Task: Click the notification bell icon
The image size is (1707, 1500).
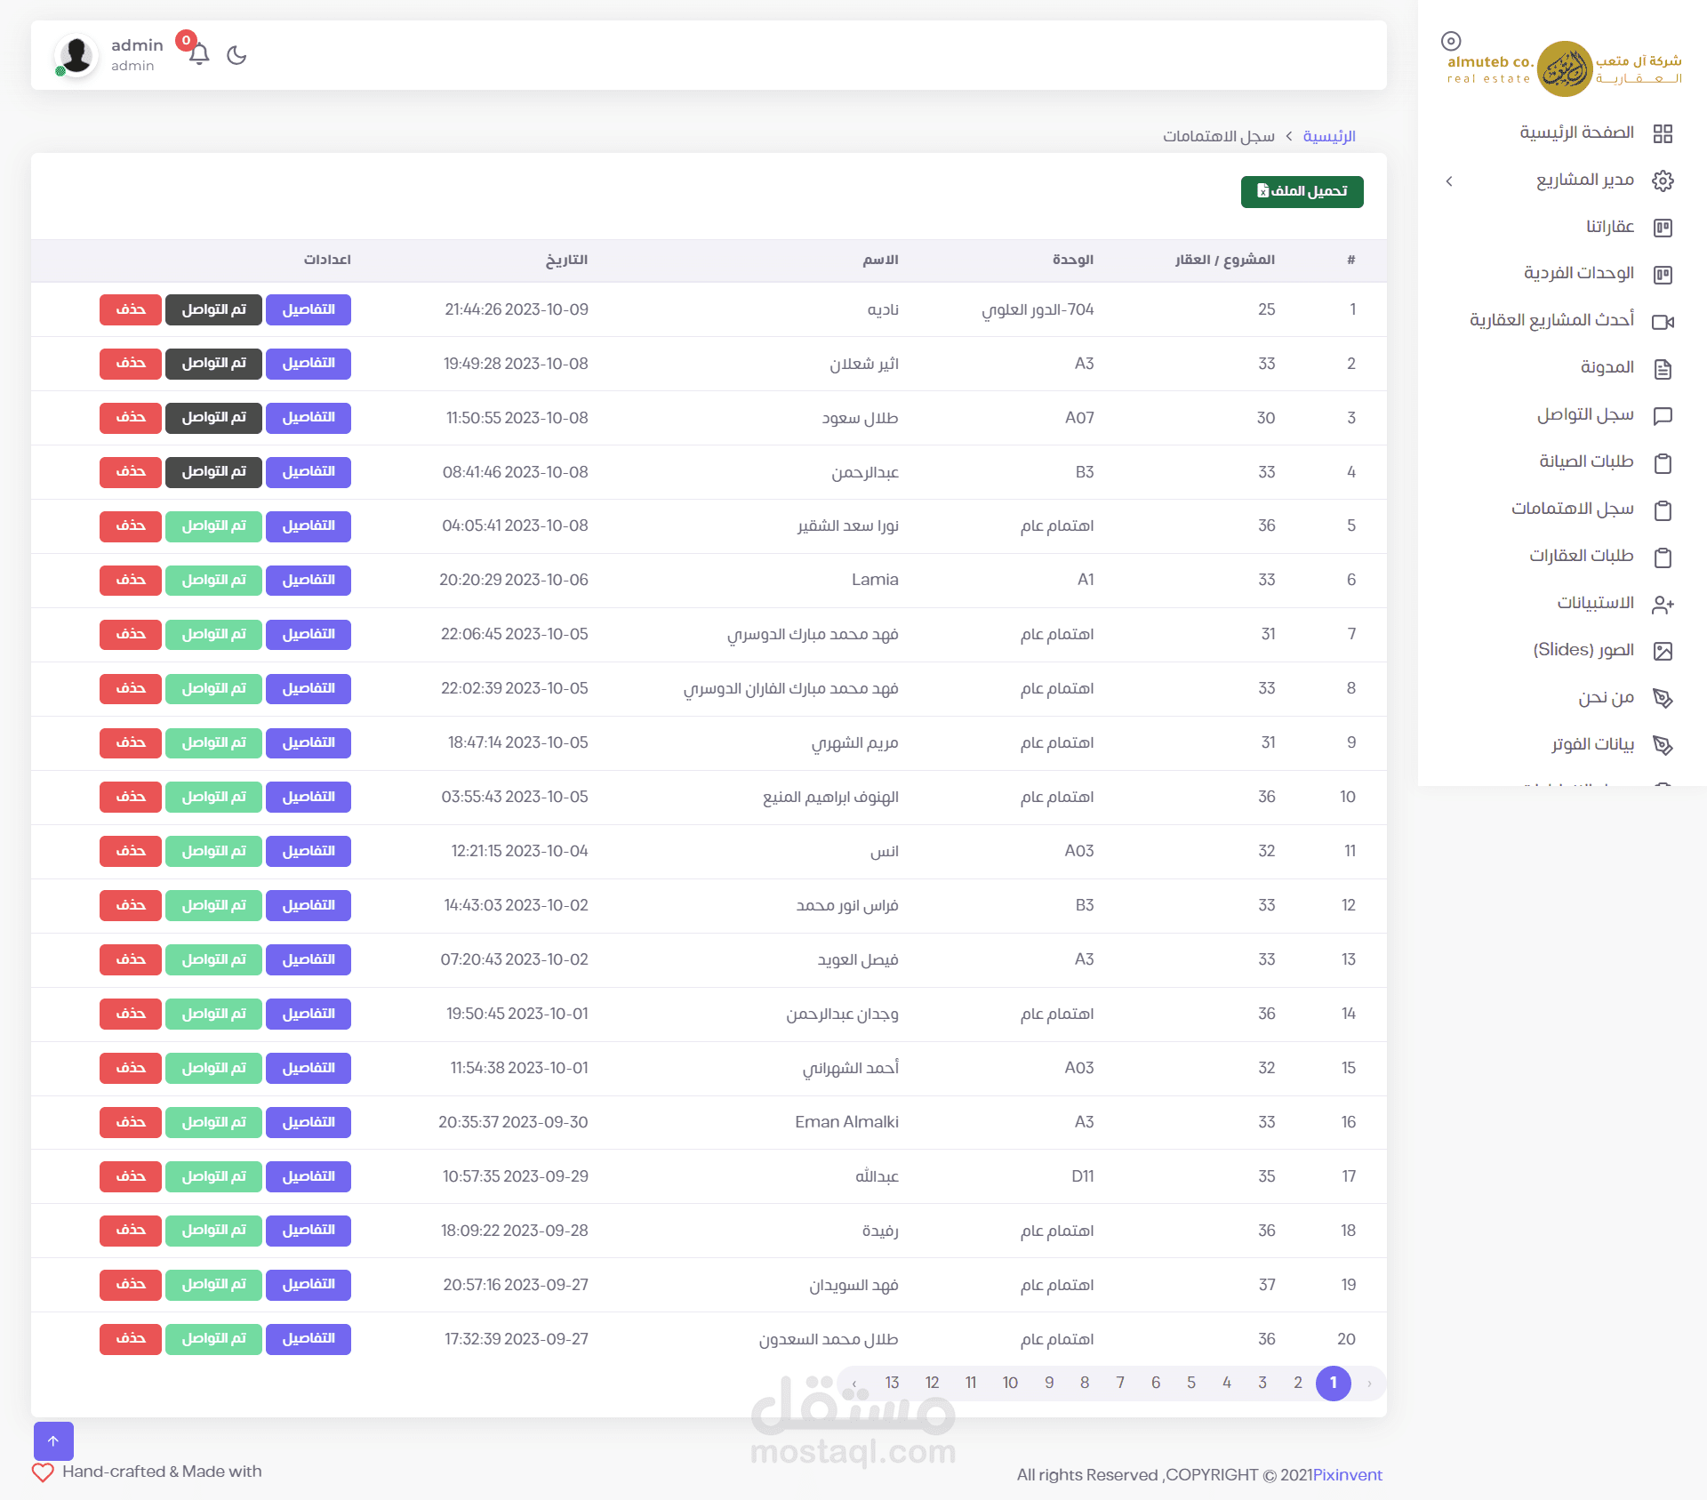Action: pos(199,54)
